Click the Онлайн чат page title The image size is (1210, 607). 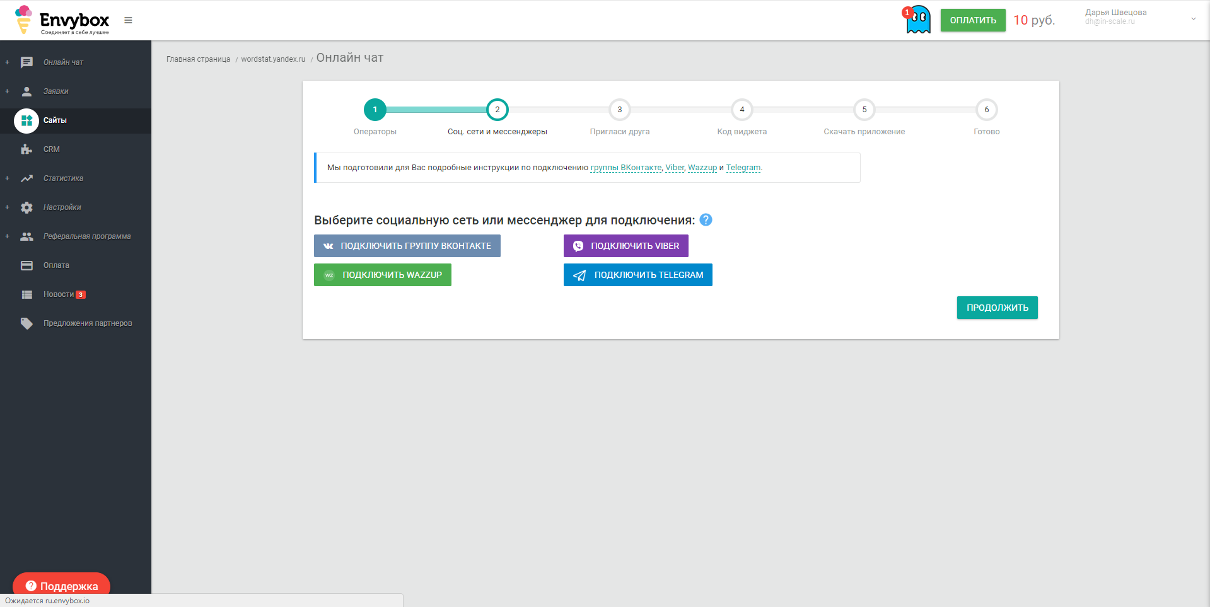[x=350, y=58]
